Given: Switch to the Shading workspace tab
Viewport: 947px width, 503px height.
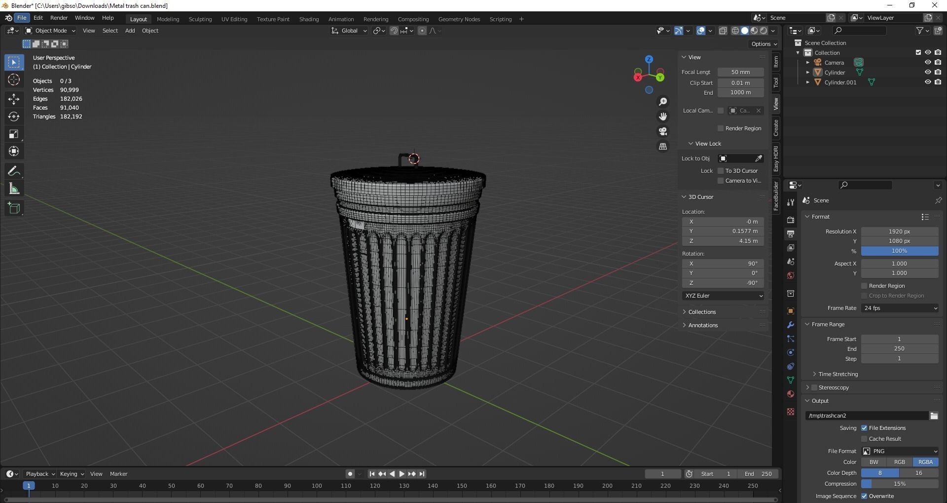Looking at the screenshot, I should tap(309, 19).
